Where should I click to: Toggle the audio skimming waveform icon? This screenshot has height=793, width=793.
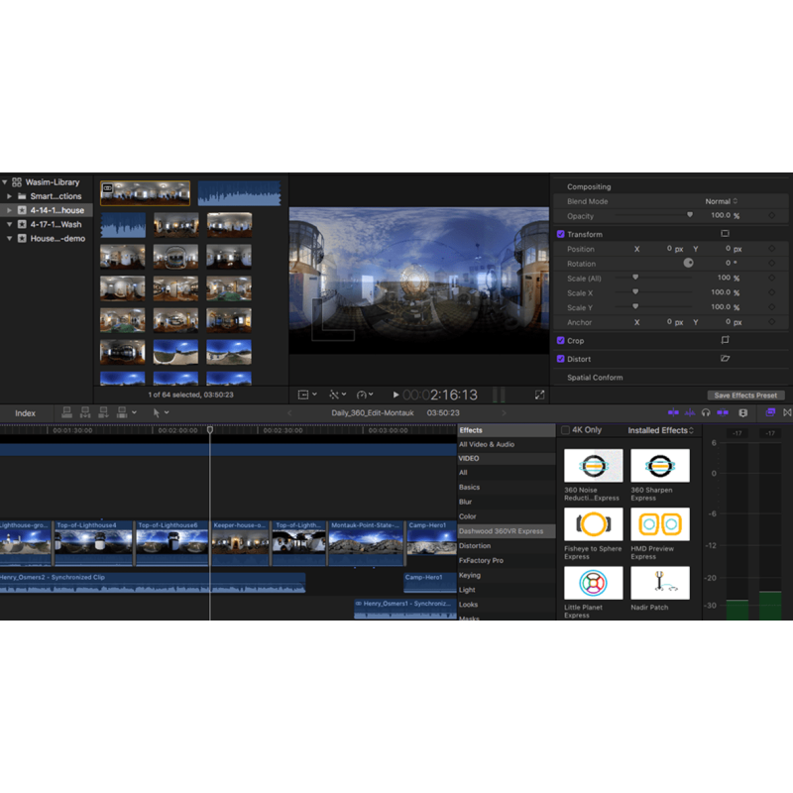coord(689,412)
